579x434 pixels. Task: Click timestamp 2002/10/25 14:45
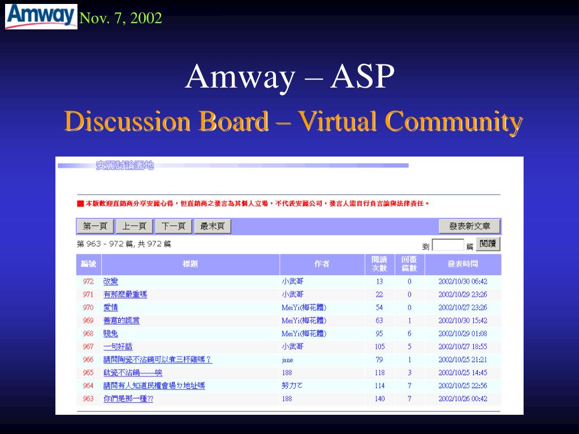click(x=463, y=373)
